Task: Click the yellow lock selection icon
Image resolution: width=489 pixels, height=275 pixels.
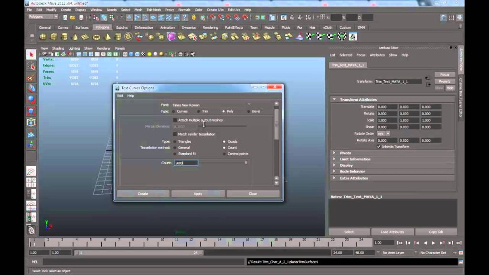Action: click(194, 18)
